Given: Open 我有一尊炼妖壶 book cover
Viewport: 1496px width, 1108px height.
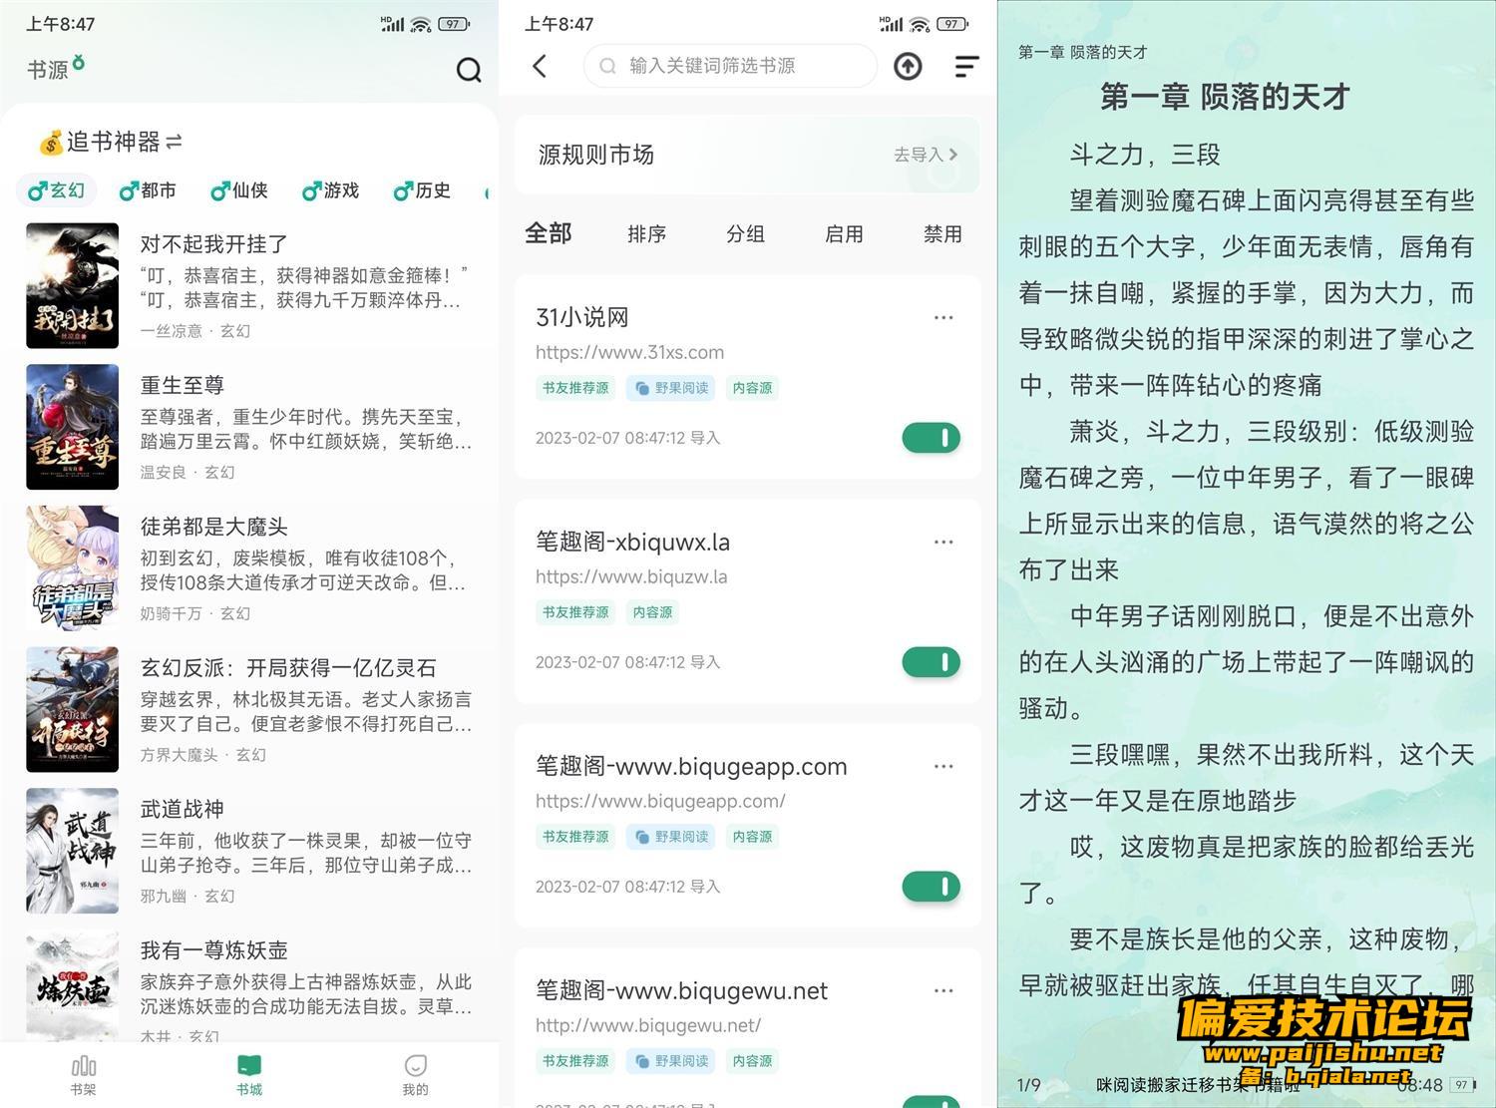Looking at the screenshot, I should tap(72, 986).
